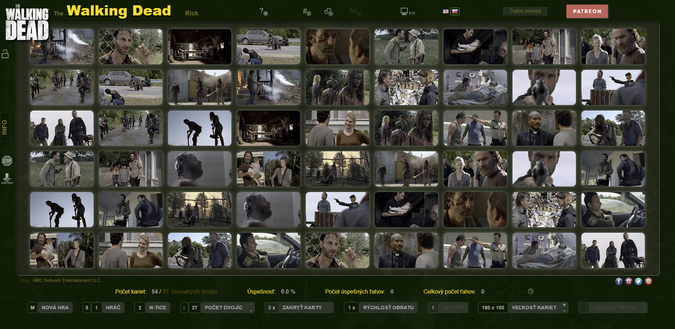
Task: Click the clock timer icon
Action: click(x=531, y=291)
